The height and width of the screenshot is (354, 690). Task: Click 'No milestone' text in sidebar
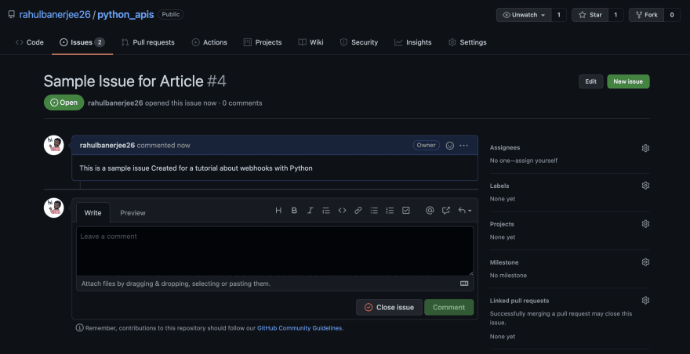[508, 275]
